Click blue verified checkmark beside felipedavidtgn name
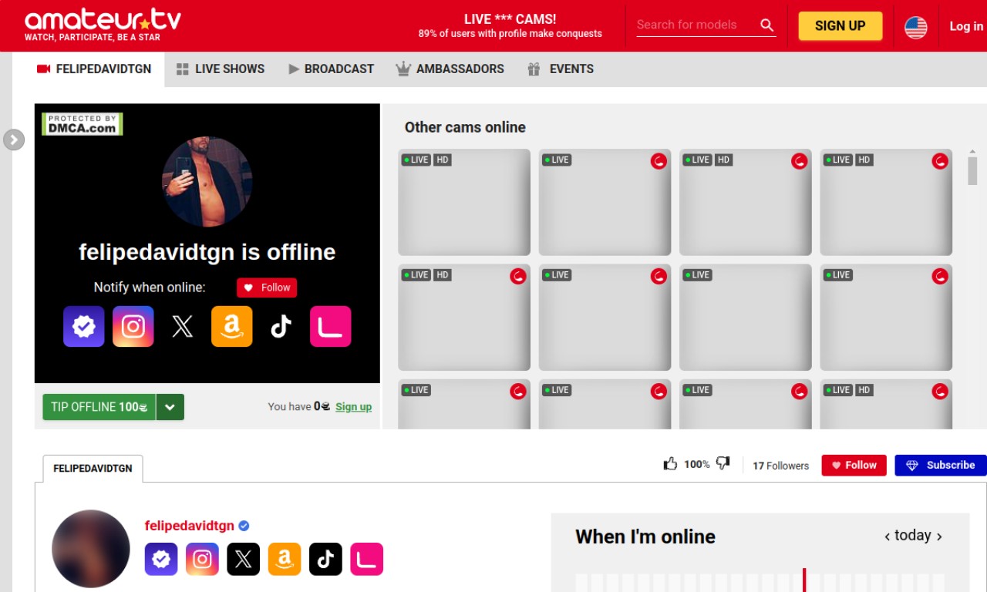 pos(244,526)
